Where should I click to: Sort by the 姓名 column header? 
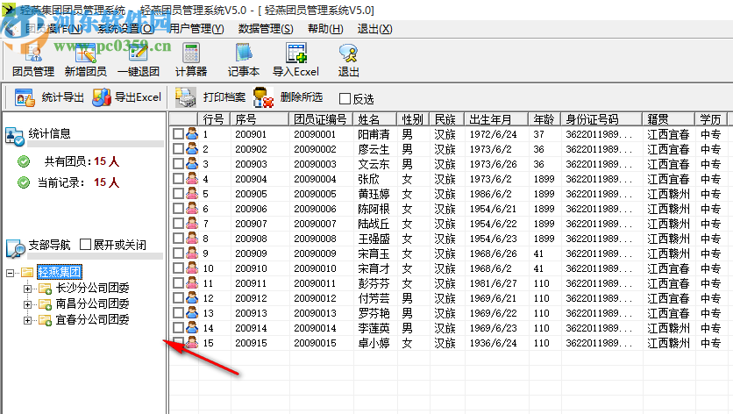[375, 119]
